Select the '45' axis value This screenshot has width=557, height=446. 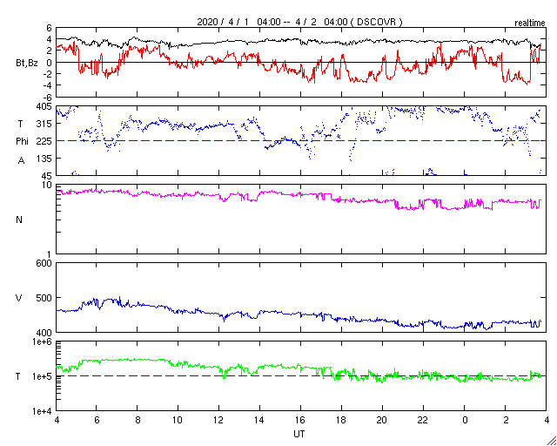pyautogui.click(x=47, y=176)
